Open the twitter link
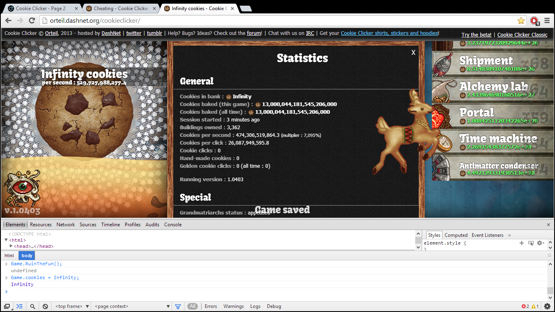 pyautogui.click(x=134, y=33)
